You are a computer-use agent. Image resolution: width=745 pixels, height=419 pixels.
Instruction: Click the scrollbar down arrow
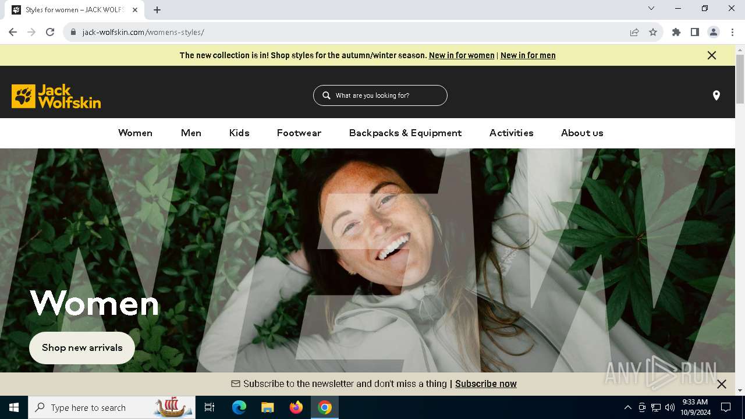pos(740,390)
